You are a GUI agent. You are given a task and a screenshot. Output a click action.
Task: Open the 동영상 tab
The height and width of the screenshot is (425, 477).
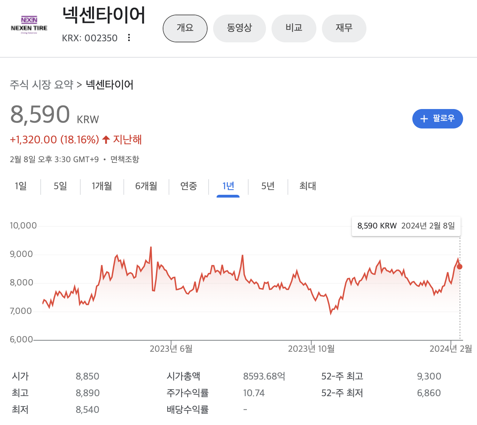point(239,28)
